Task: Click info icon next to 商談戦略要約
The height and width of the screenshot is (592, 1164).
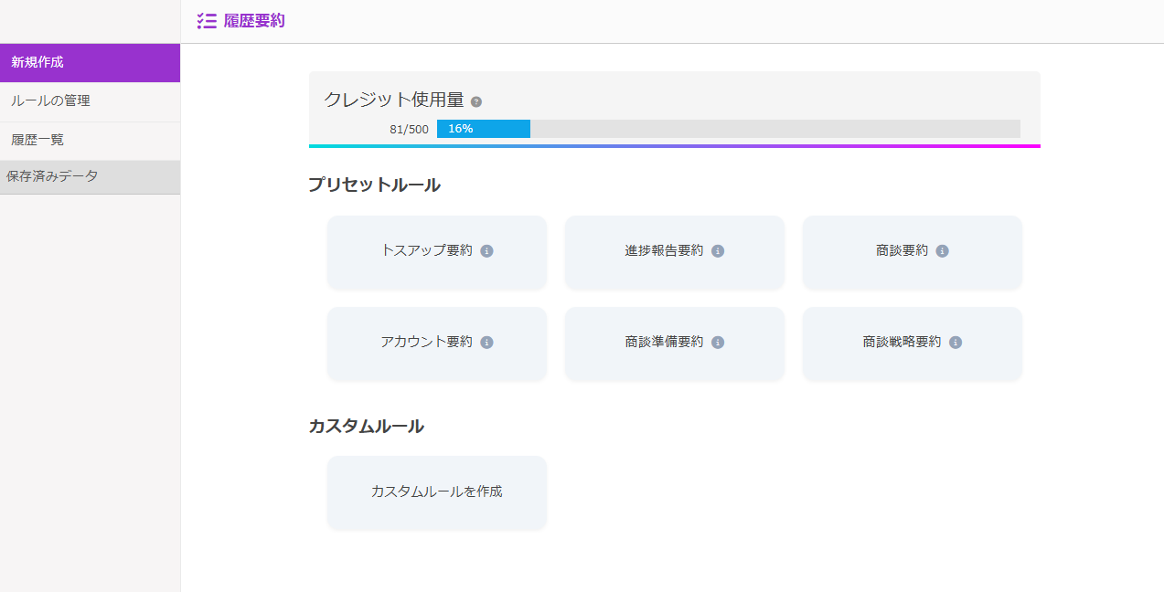Action: [956, 343]
